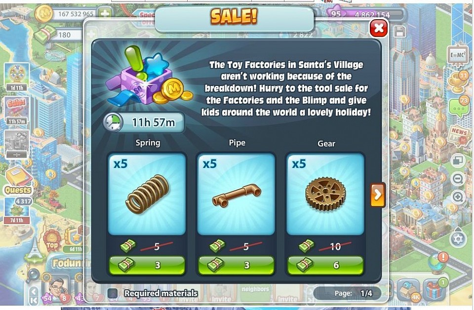Image resolution: width=474 pixels, height=310 pixels.
Task: Zoom in with the plus magnifier
Action: coord(458,197)
